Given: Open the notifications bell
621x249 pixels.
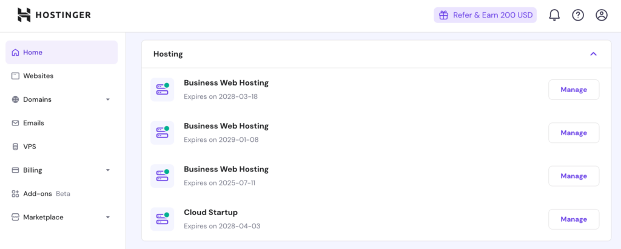Looking at the screenshot, I should click(554, 15).
